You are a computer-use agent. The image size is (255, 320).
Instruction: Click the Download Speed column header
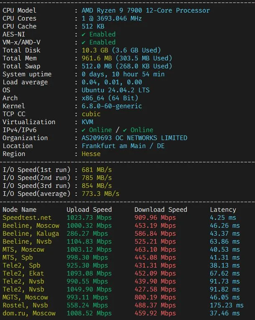coord(161,210)
